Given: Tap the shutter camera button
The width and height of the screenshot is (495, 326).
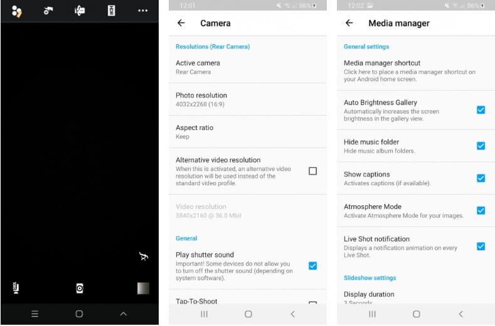Looking at the screenshot, I should [x=80, y=288].
